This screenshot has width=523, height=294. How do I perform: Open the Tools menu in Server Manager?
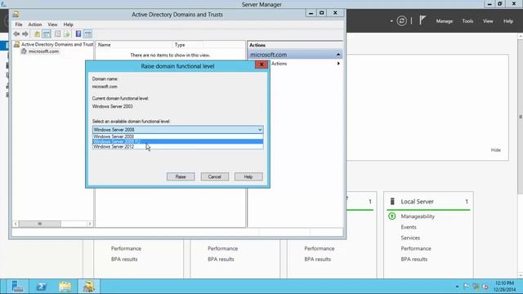(467, 21)
